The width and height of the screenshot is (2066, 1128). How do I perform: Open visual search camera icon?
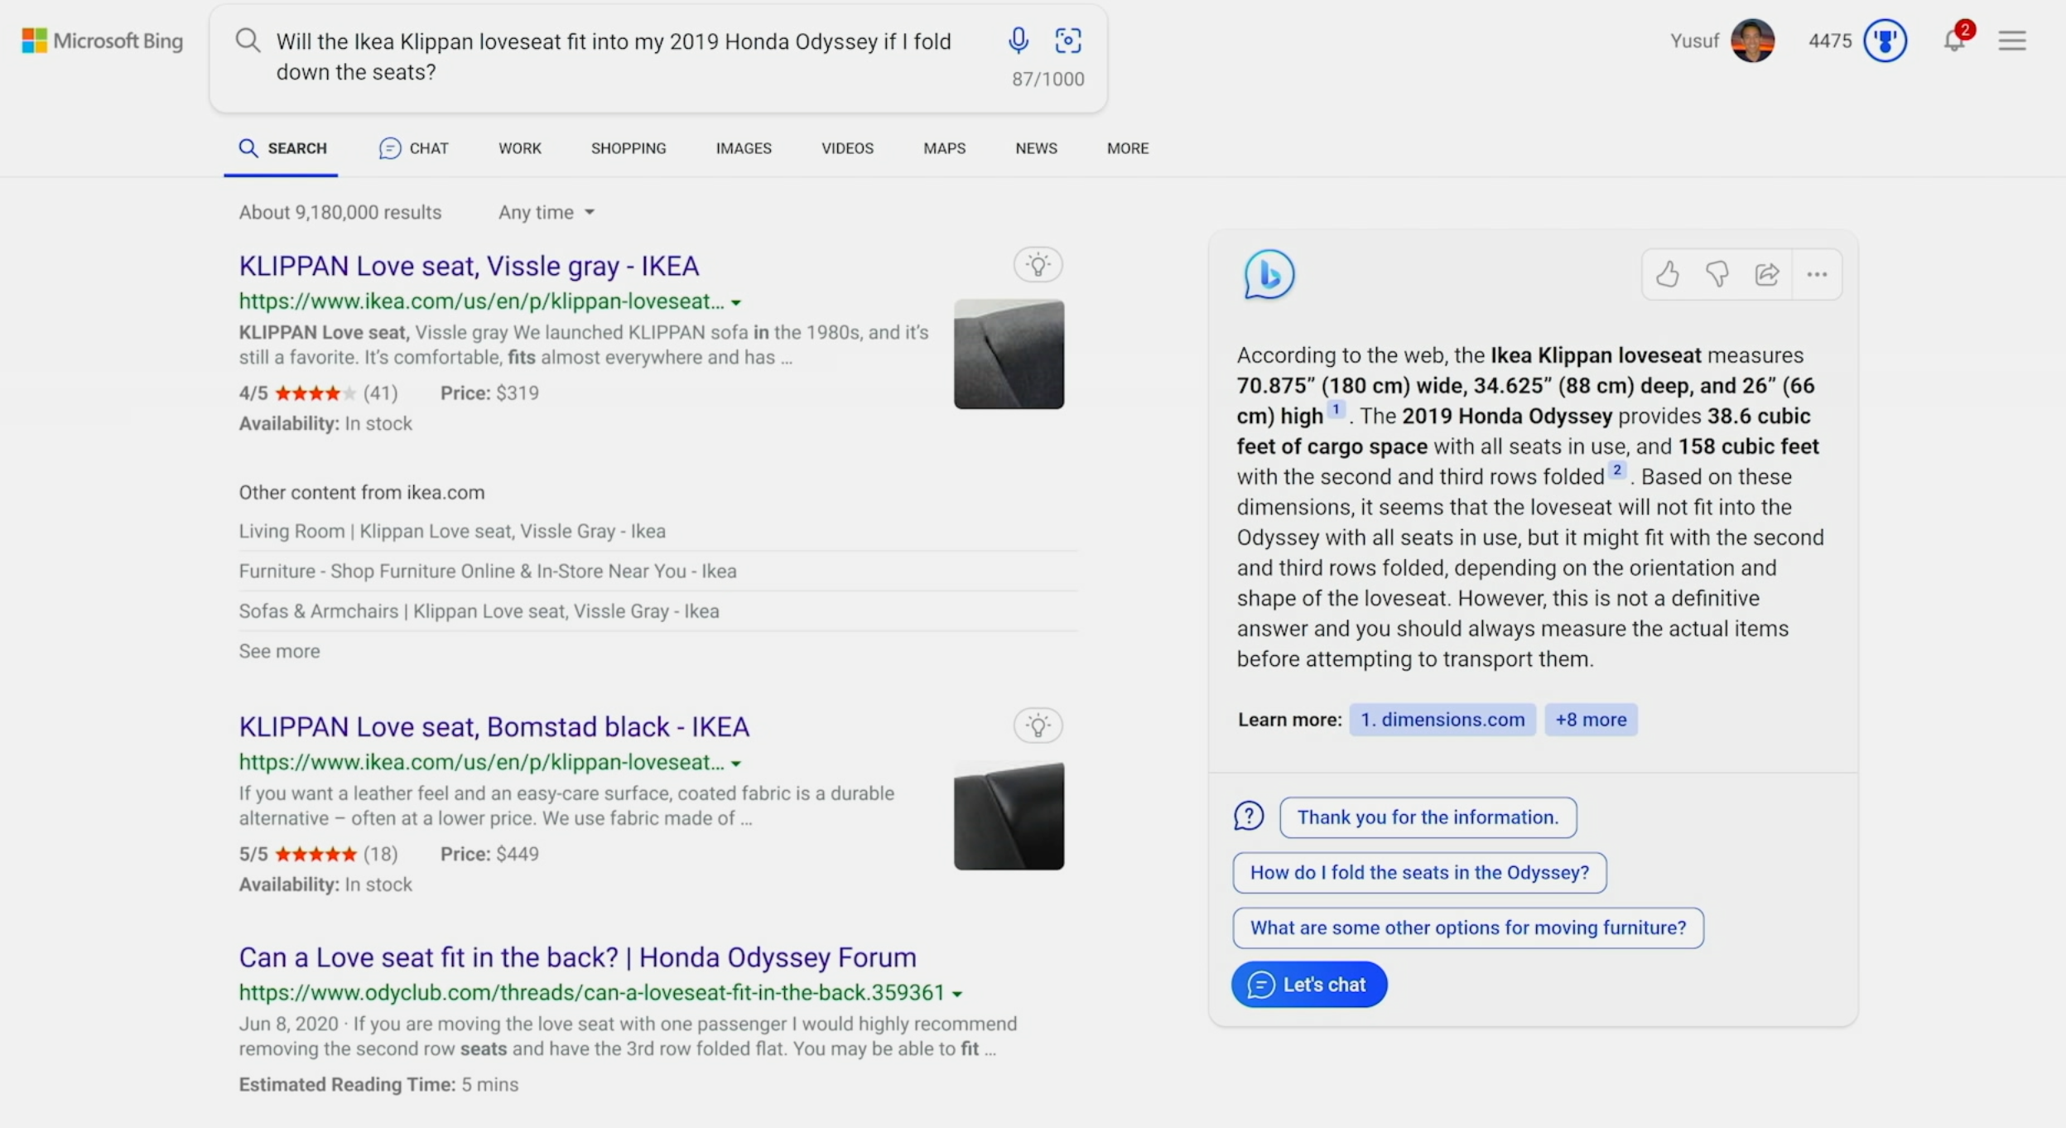[1068, 40]
